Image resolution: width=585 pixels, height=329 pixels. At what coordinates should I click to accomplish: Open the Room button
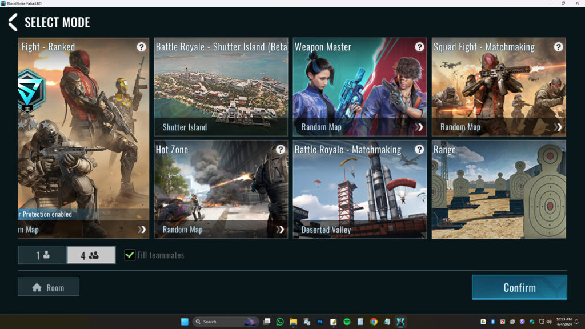click(x=49, y=287)
